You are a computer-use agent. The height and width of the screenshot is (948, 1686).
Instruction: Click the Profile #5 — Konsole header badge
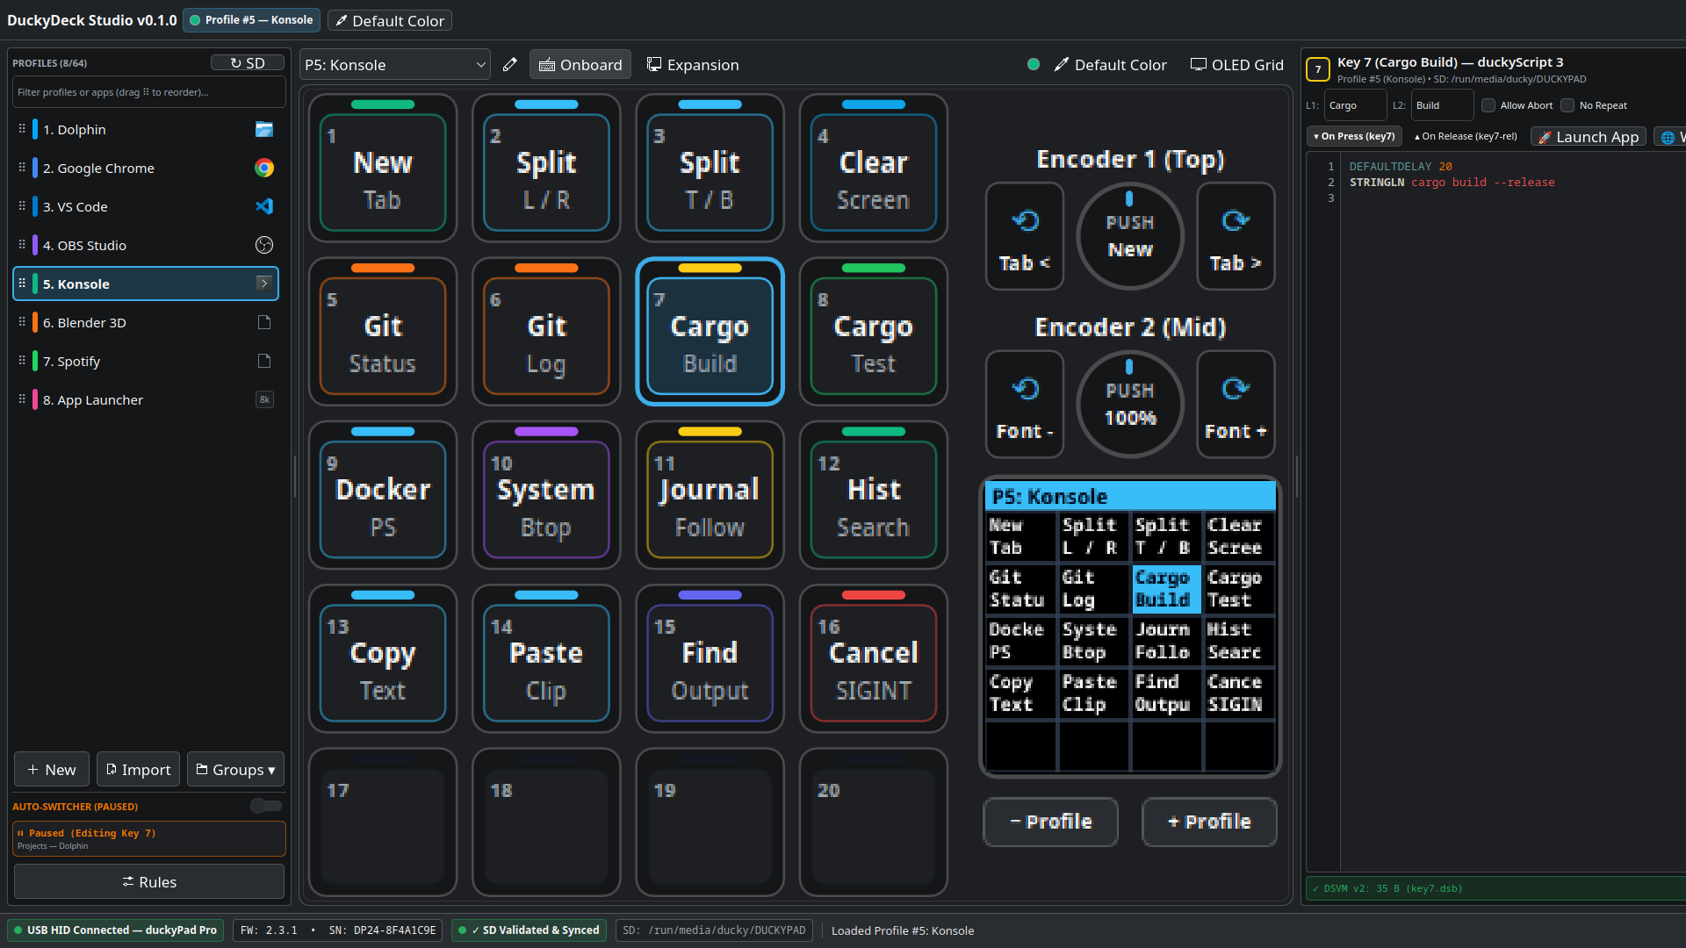coord(251,20)
